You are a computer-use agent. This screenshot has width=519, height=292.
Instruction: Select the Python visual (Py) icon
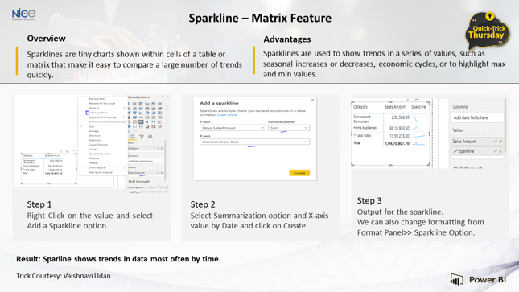153,121
